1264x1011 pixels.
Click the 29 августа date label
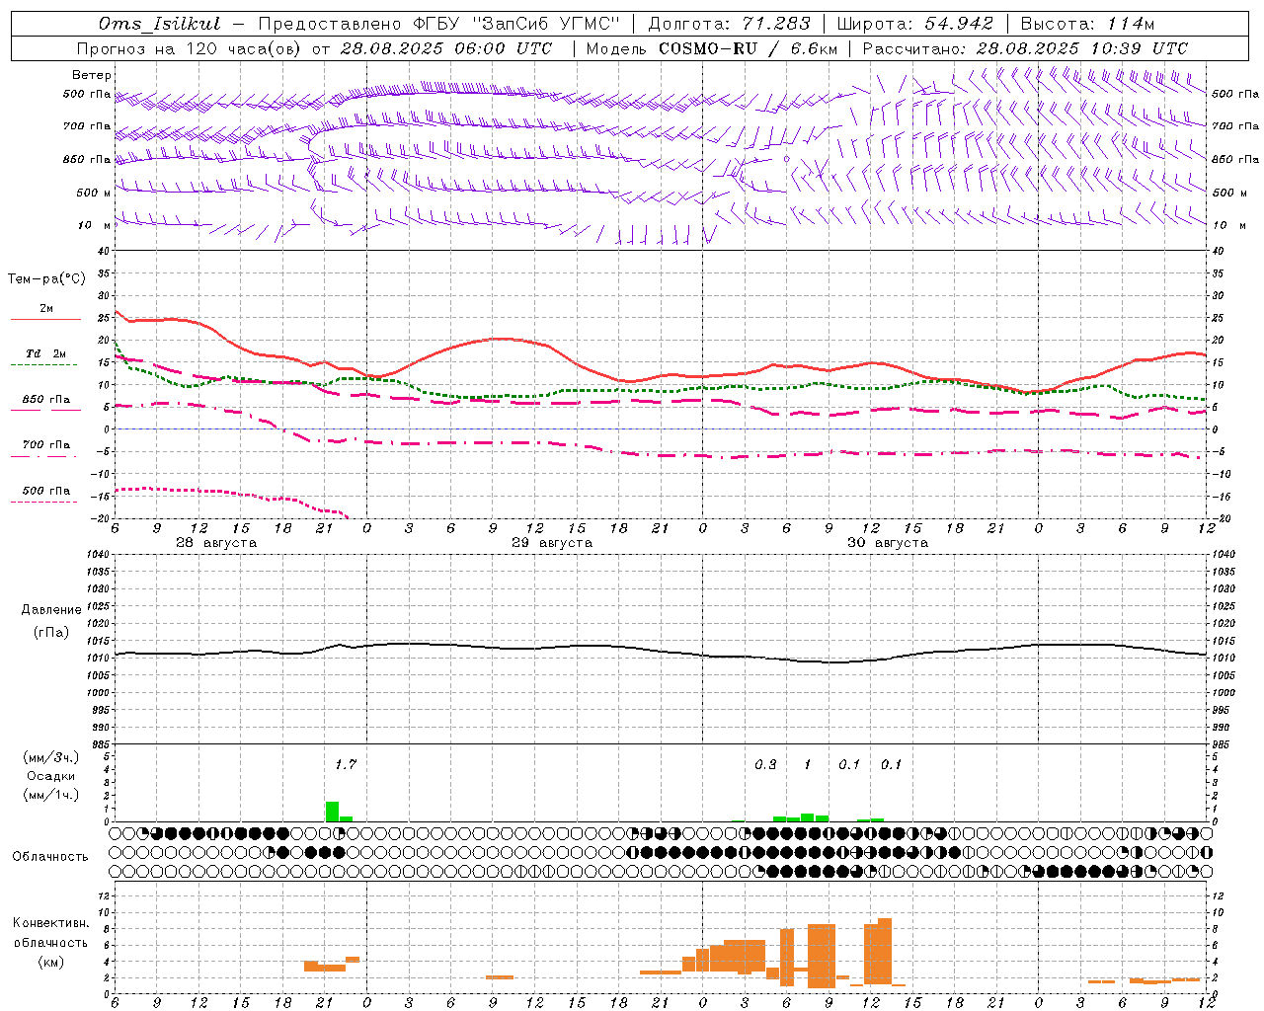pyautogui.click(x=552, y=543)
